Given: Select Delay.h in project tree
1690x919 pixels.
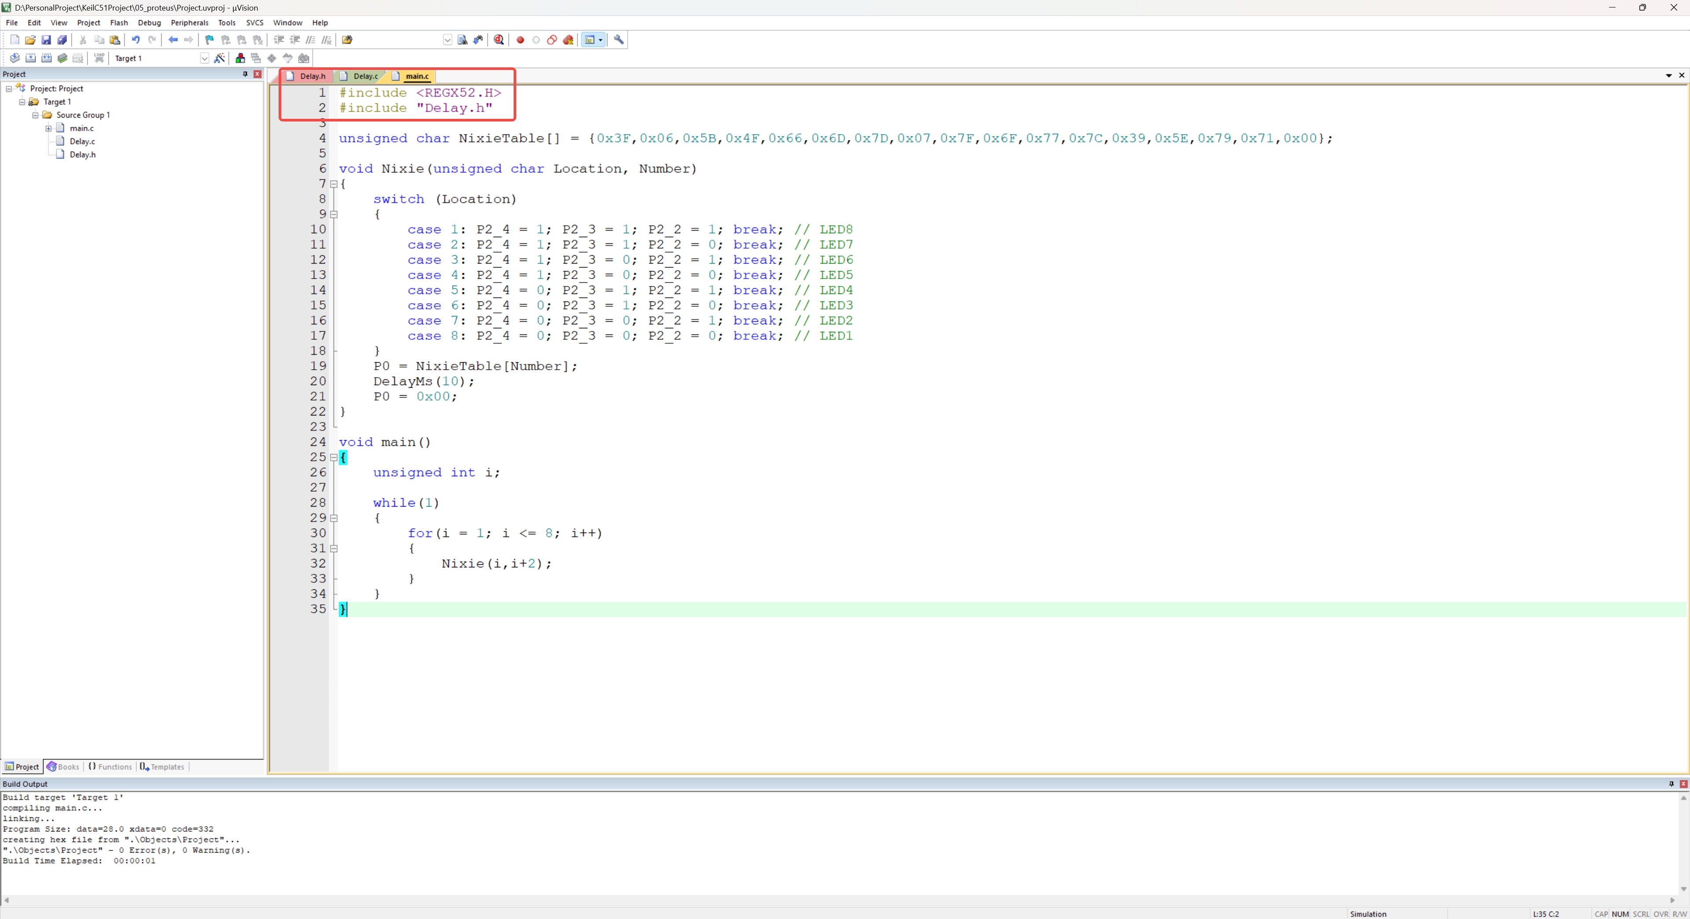Looking at the screenshot, I should tap(82, 154).
